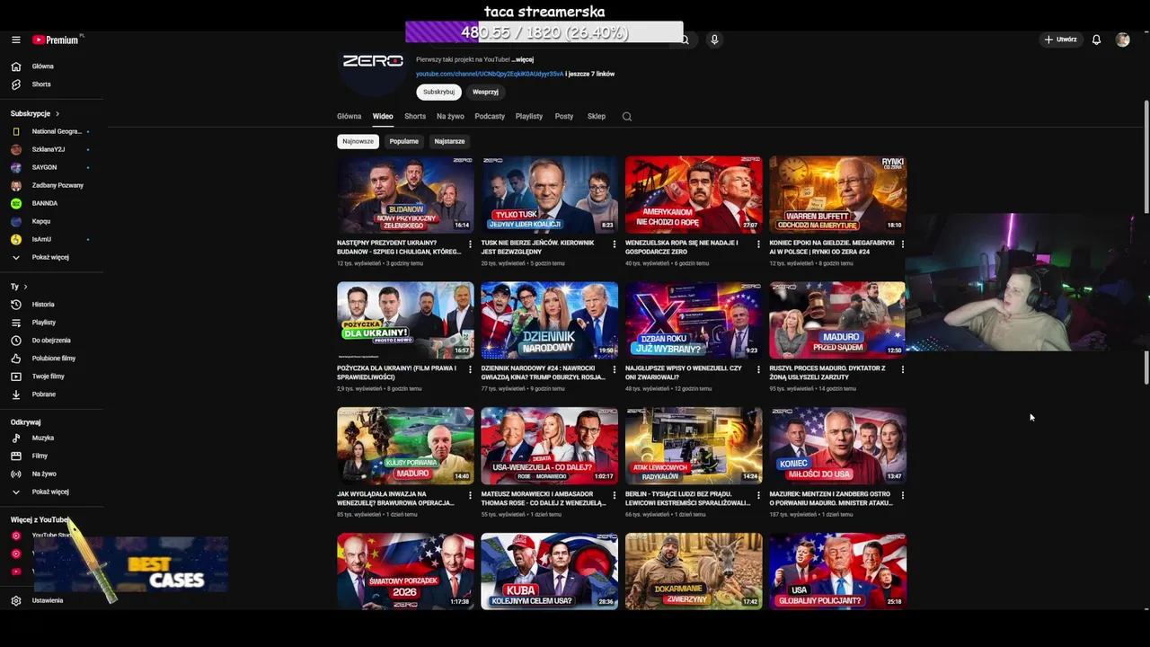Screen dimensions: 1150x647
Task: Open options menu for JAK WYGLĄDAŁA INWAZJA video
Action: tap(470, 495)
